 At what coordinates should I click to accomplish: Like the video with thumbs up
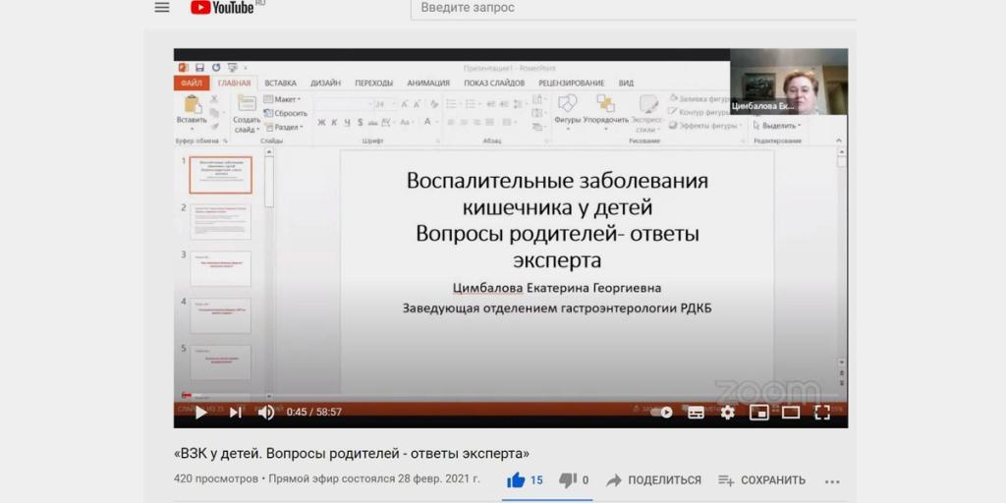coord(516,480)
